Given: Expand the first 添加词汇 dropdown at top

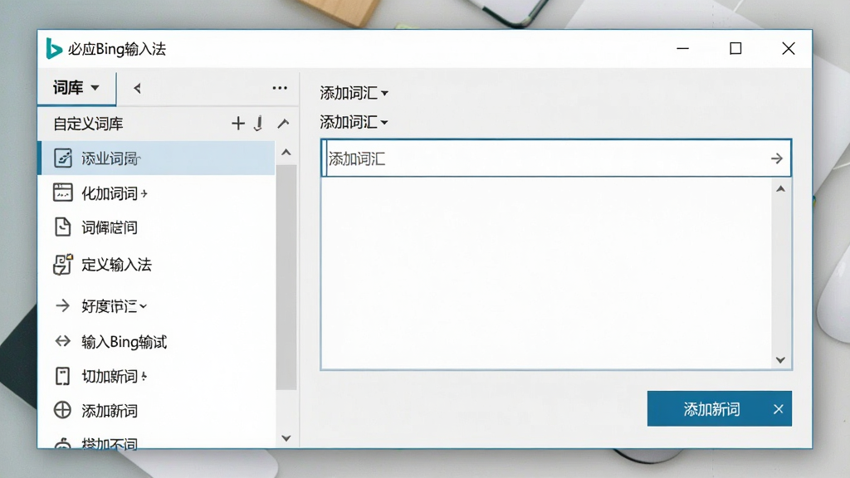Looking at the screenshot, I should [354, 93].
